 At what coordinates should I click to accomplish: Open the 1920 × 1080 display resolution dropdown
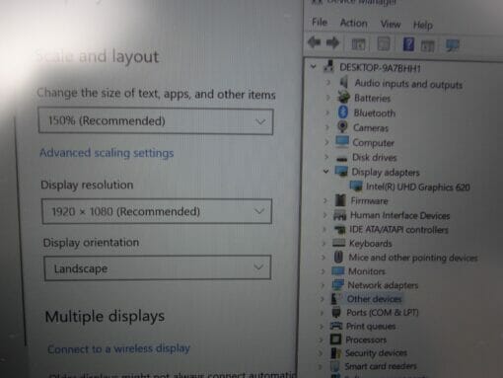click(157, 211)
